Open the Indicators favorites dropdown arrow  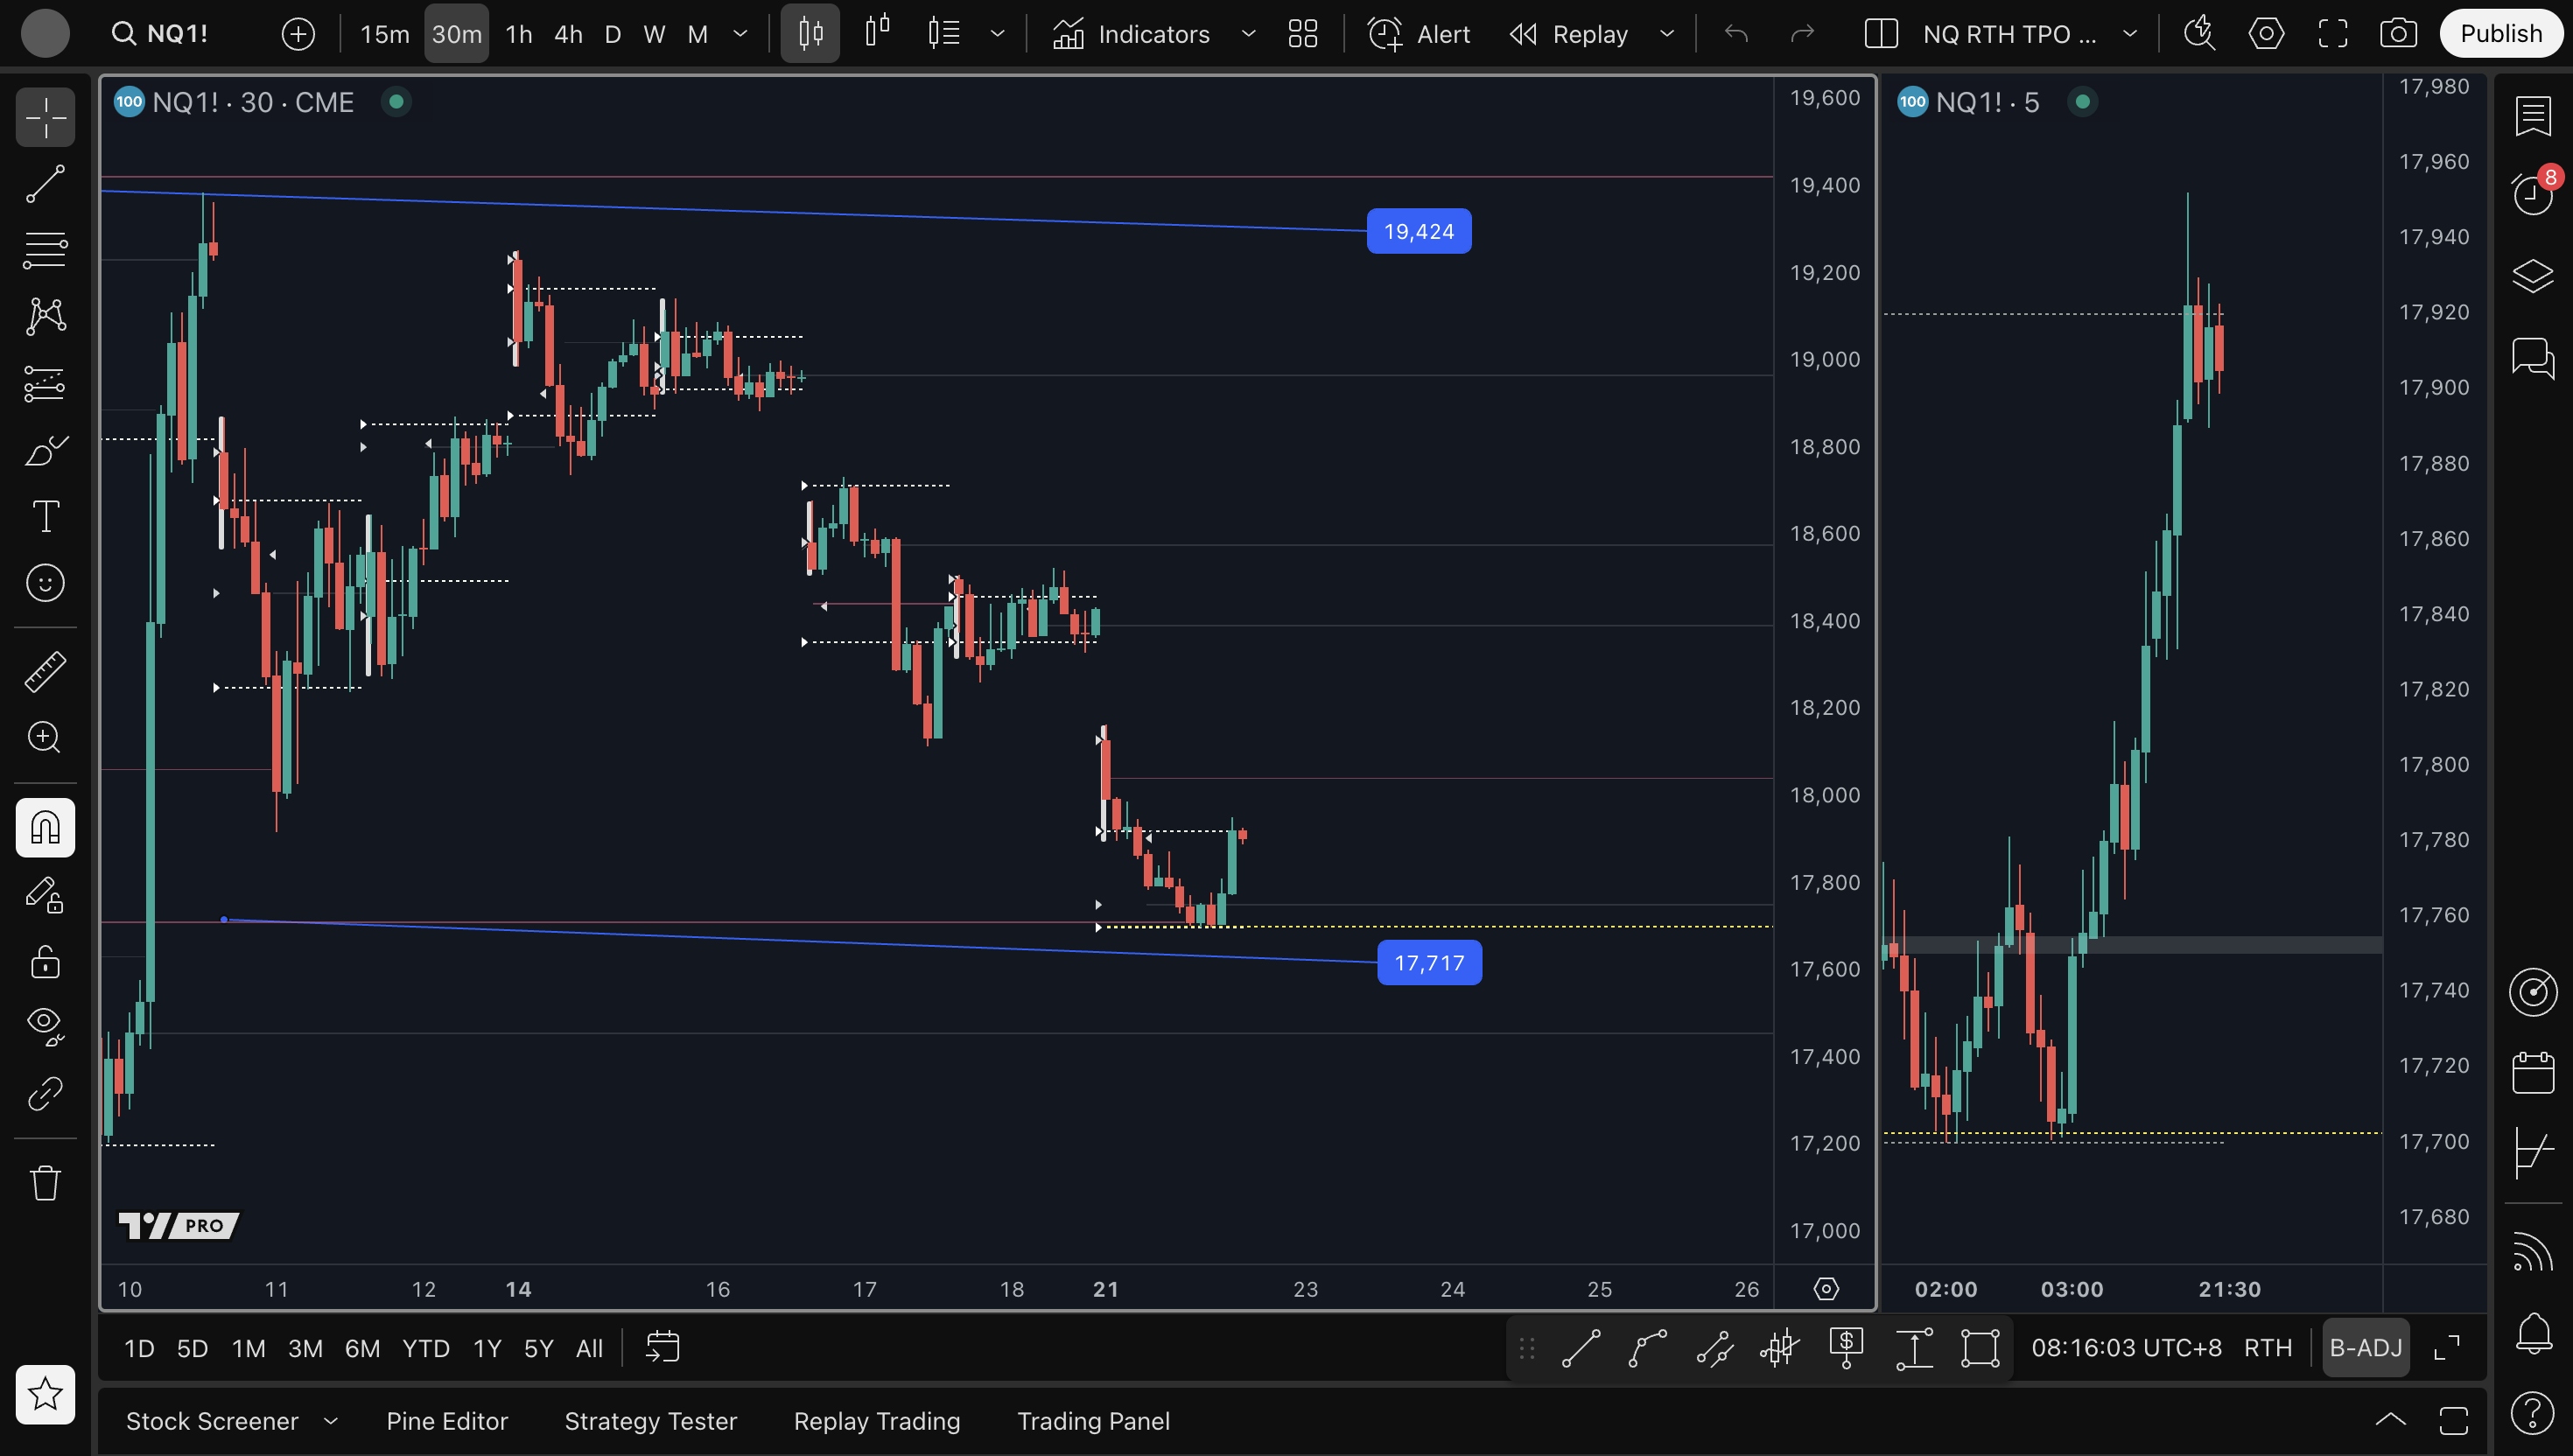tap(1248, 34)
